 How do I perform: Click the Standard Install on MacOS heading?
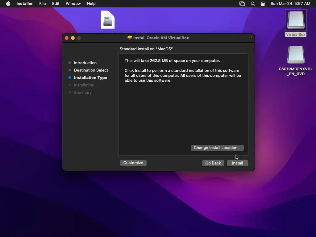pos(146,49)
